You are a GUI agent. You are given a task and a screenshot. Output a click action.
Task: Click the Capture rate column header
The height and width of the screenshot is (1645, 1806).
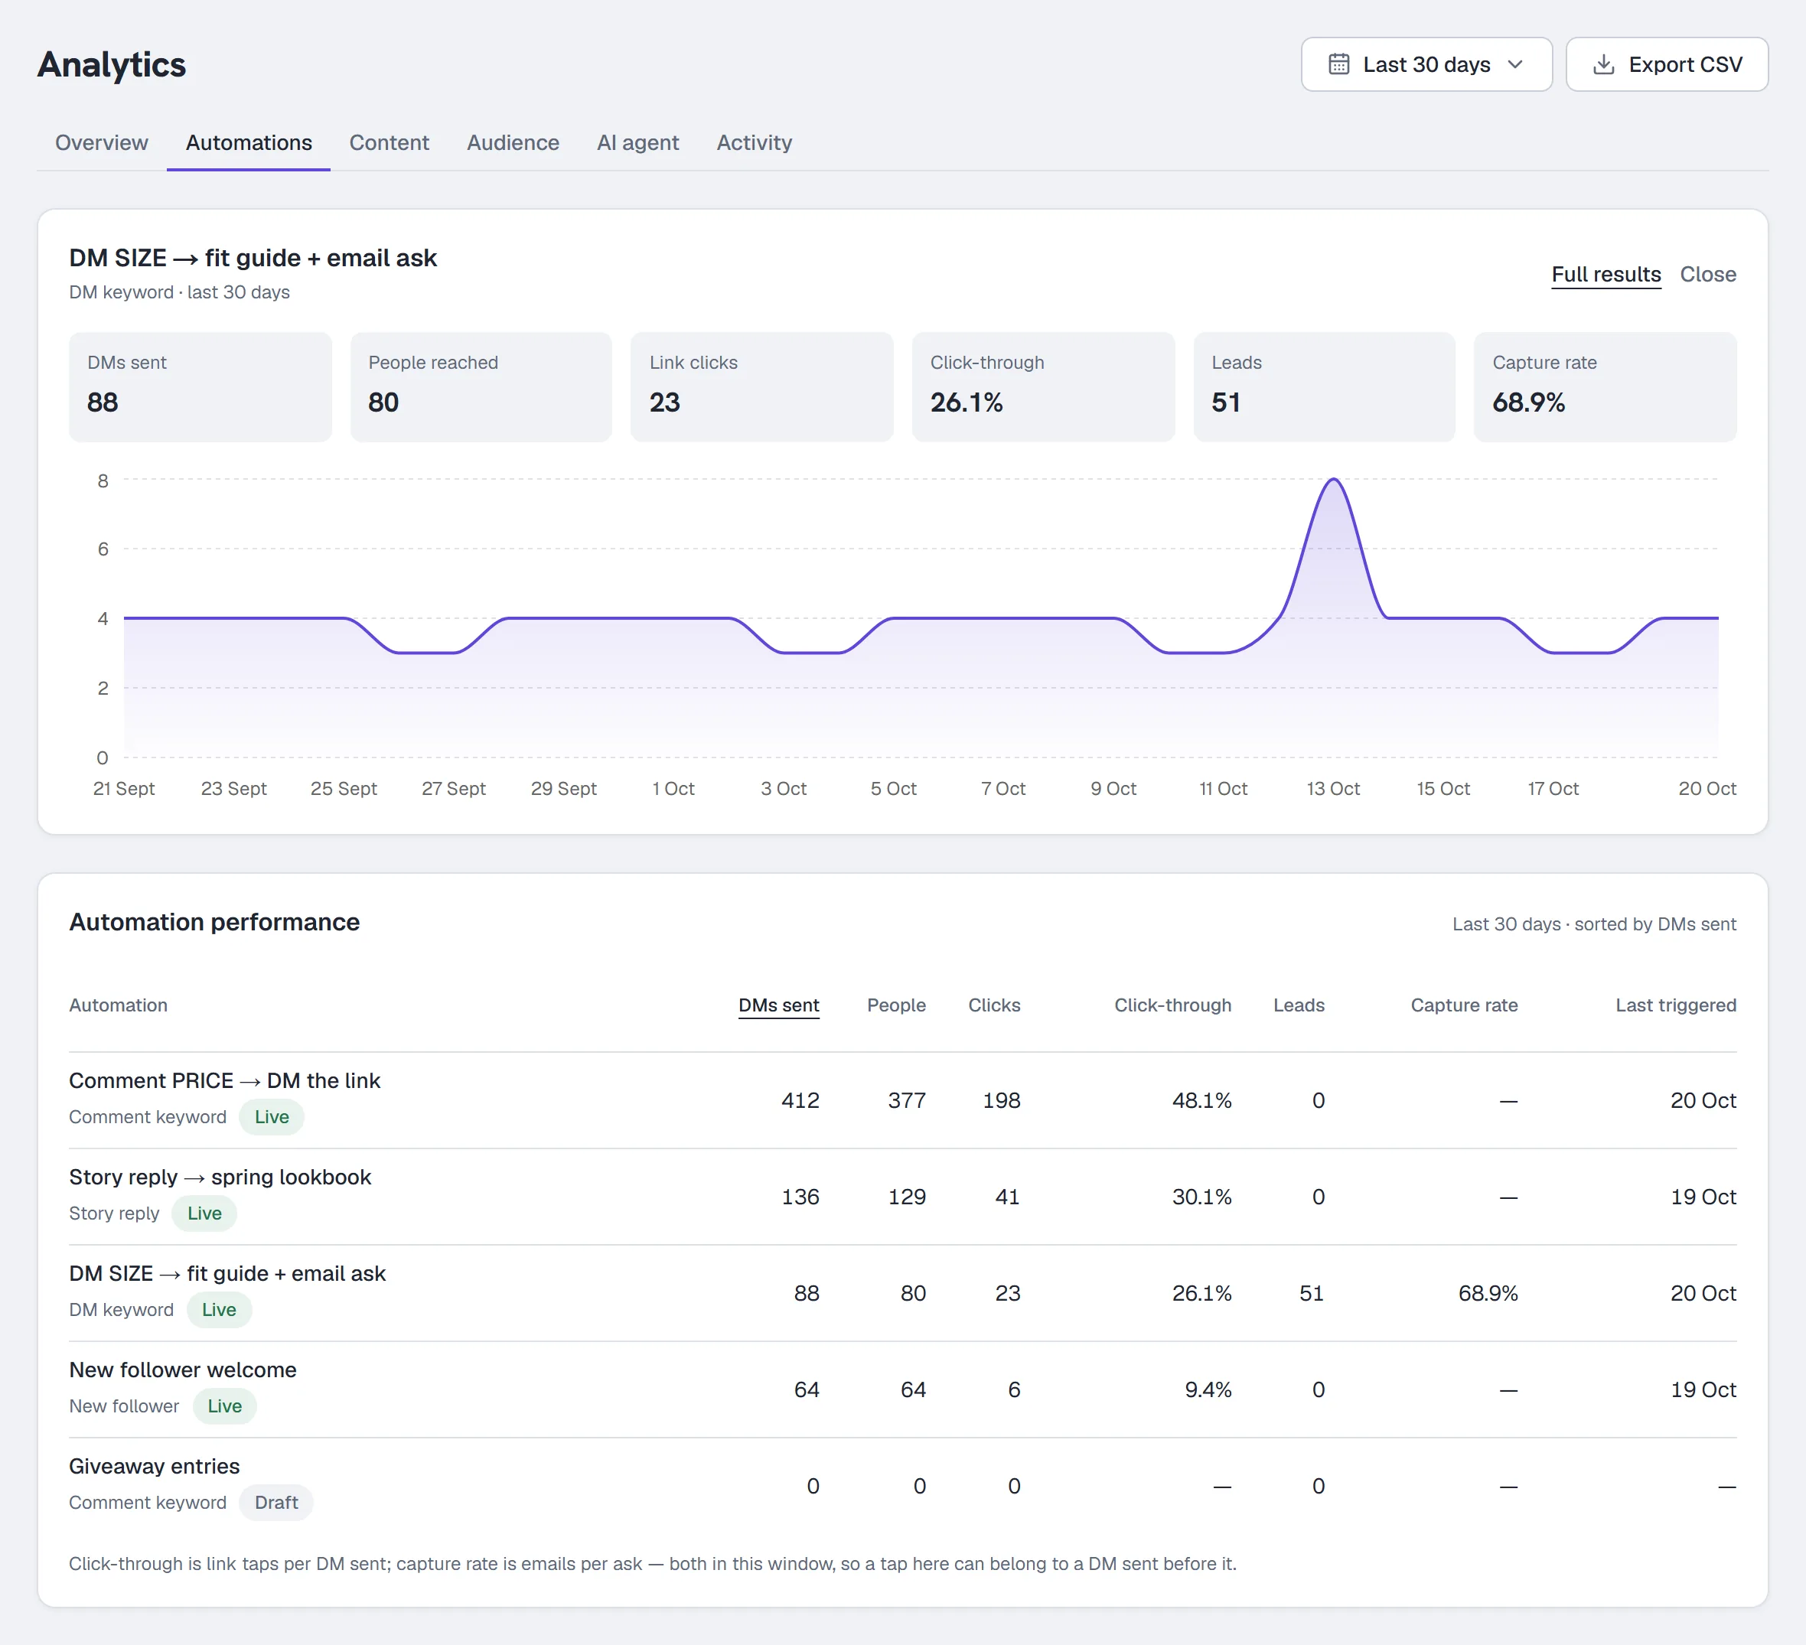(1464, 1005)
